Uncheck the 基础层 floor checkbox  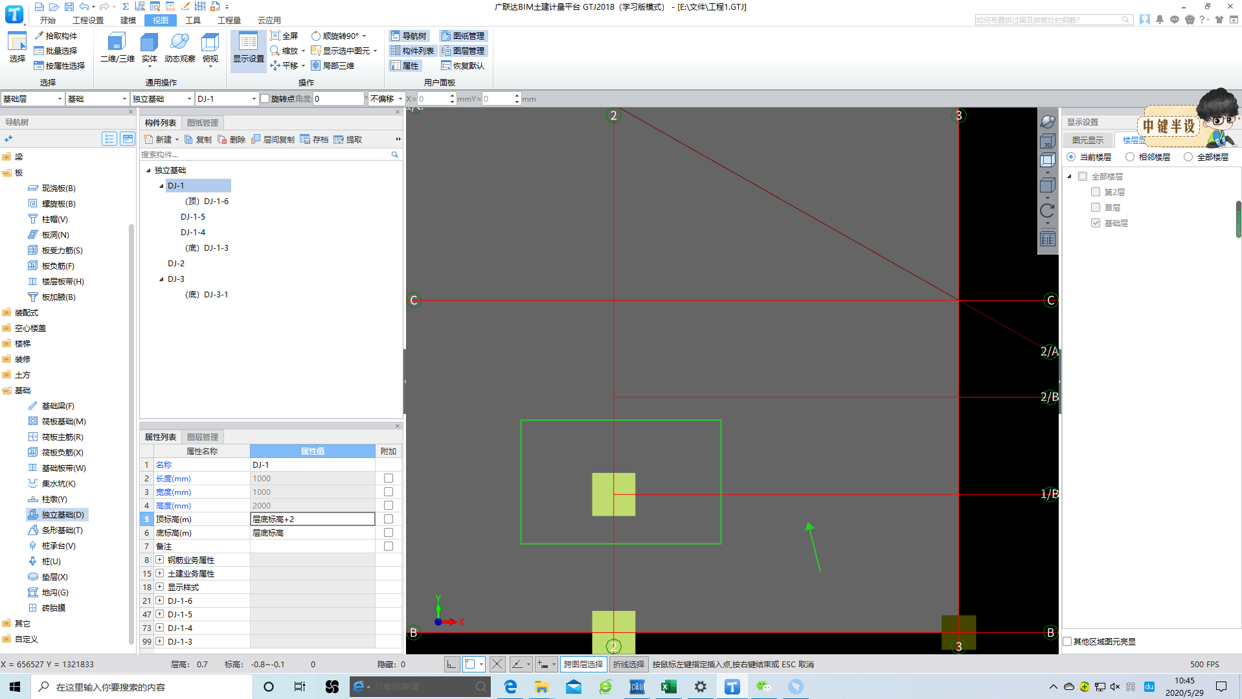[x=1096, y=223]
